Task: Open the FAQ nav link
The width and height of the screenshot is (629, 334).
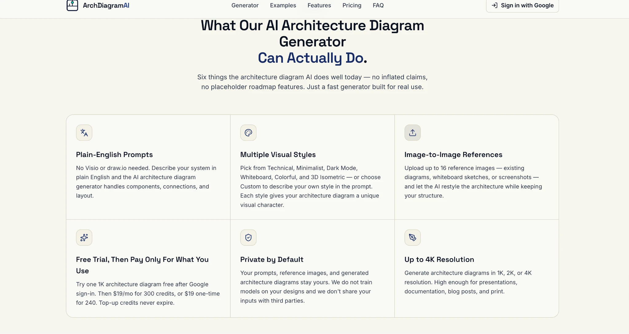Action: point(378,5)
